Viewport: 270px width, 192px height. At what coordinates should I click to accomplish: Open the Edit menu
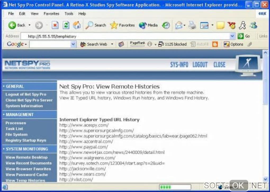coord(22,13)
